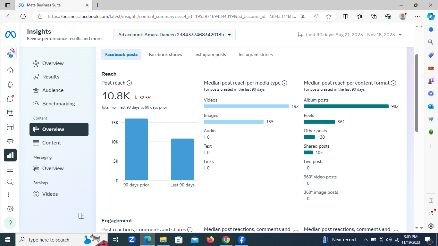Open Edge browser profile avatar
438x246 pixels.
tap(403, 16)
